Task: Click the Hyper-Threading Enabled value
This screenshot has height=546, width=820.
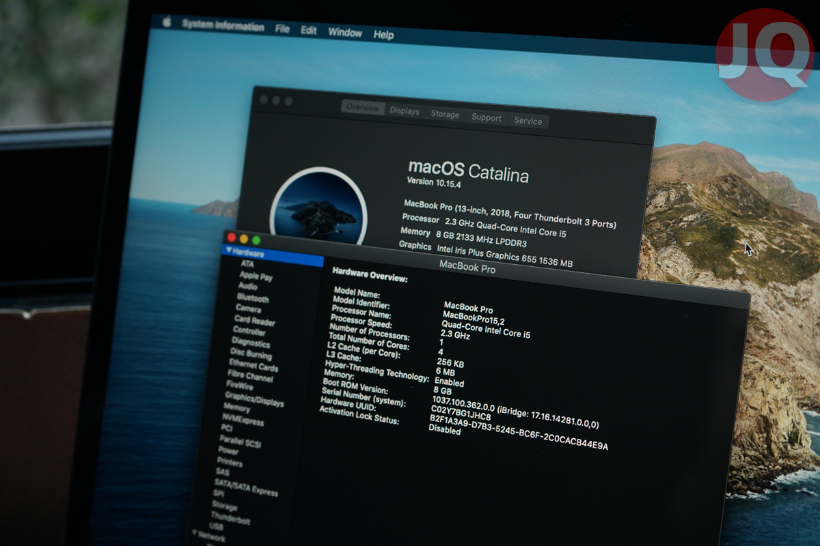Action: 449,382
